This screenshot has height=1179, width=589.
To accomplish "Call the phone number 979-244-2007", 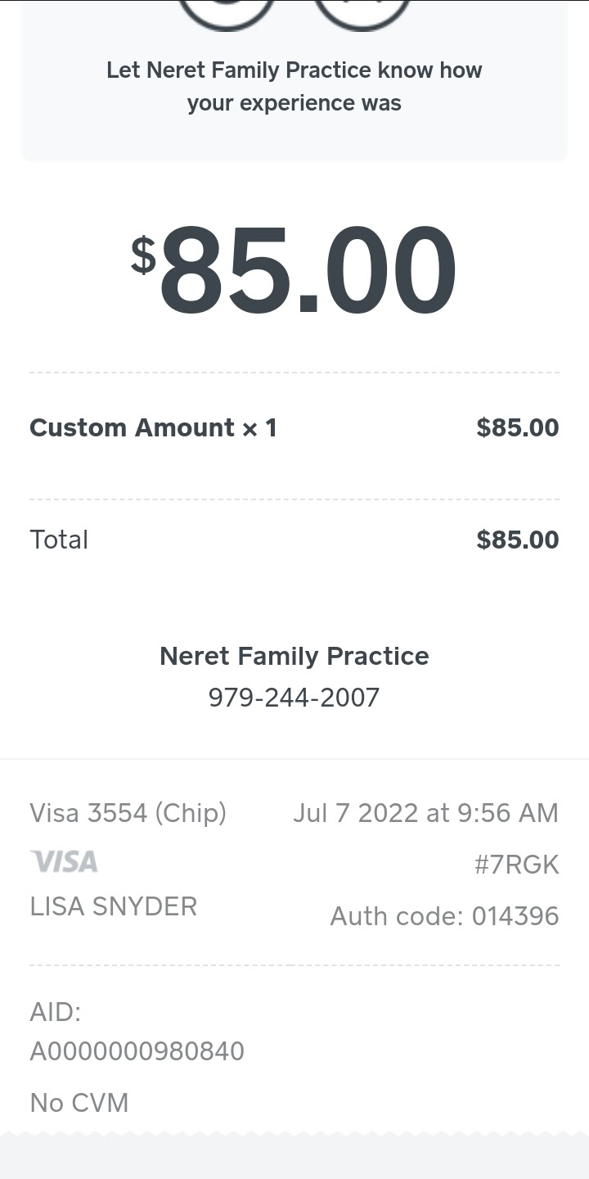I will pyautogui.click(x=294, y=698).
